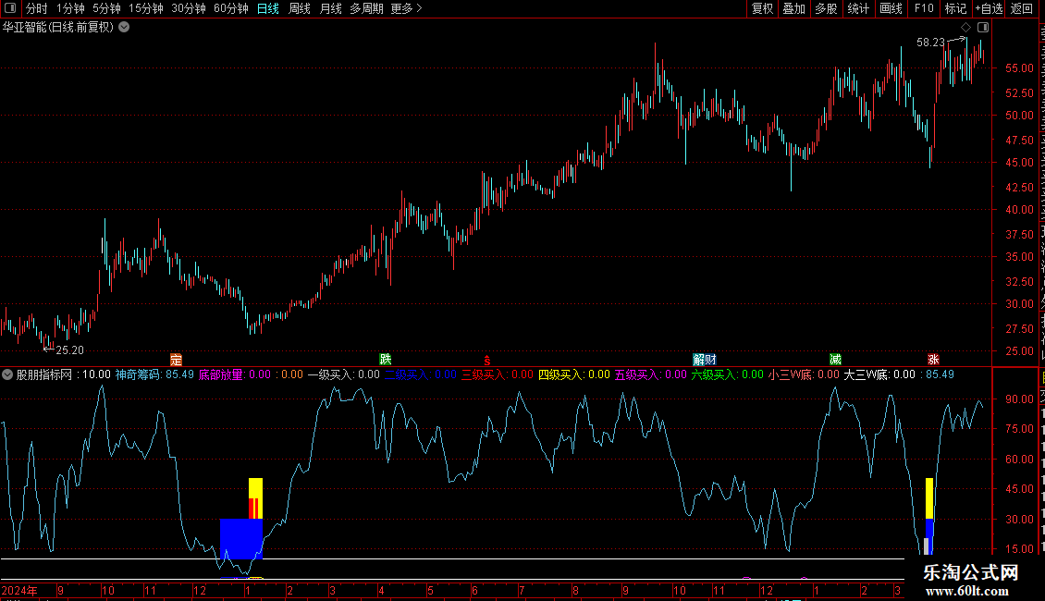The width and height of the screenshot is (1045, 601).
Task: Open the F10 company info
Action: click(924, 8)
